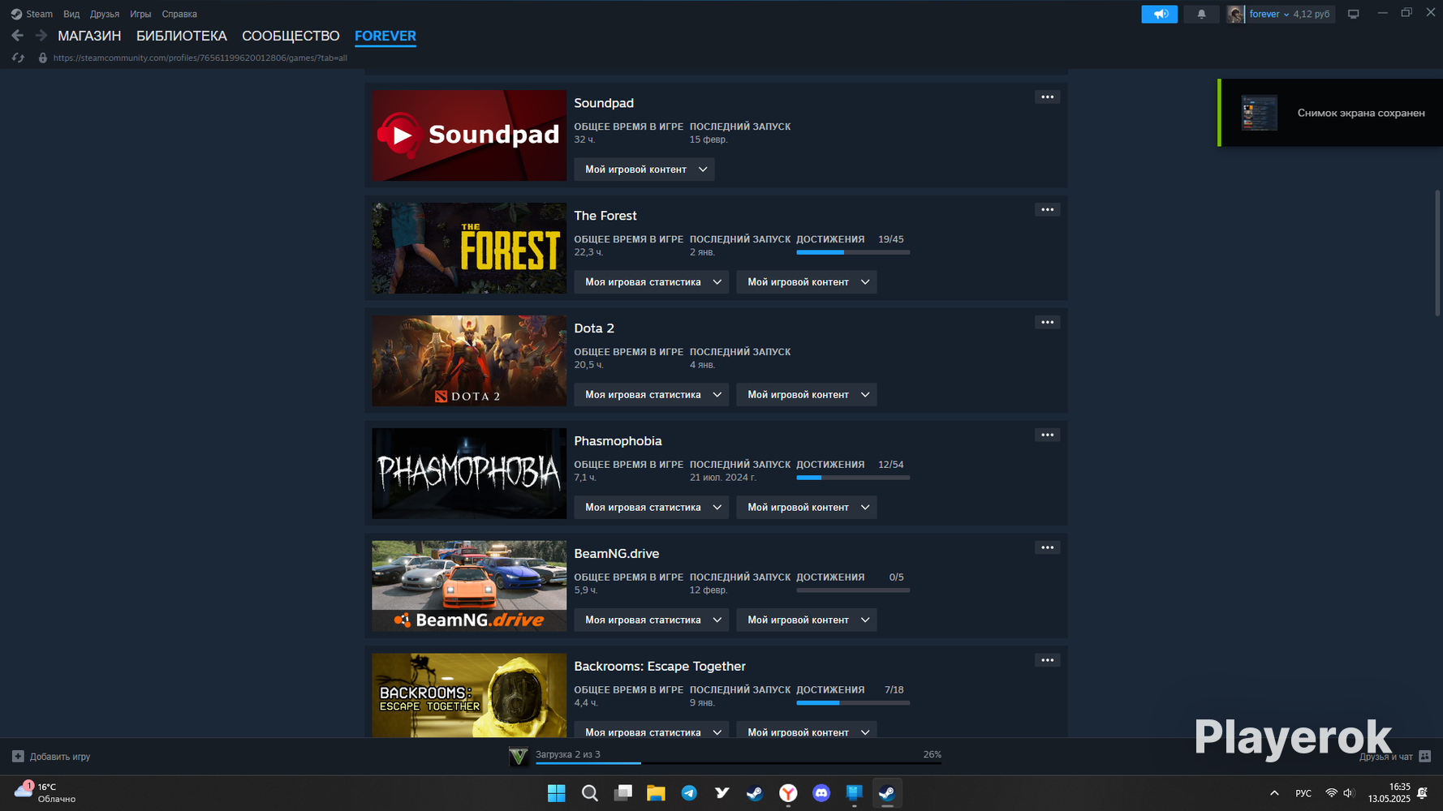Viewport: 1443px width, 811px height.
Task: Open the Steam announcements megaphone button
Action: (1159, 14)
